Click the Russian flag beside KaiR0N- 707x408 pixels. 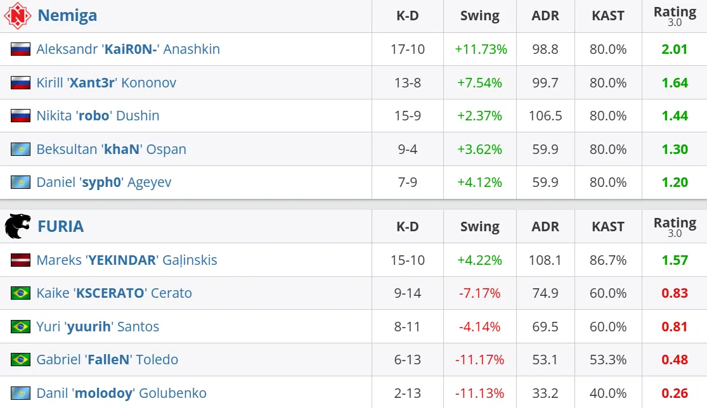20,49
